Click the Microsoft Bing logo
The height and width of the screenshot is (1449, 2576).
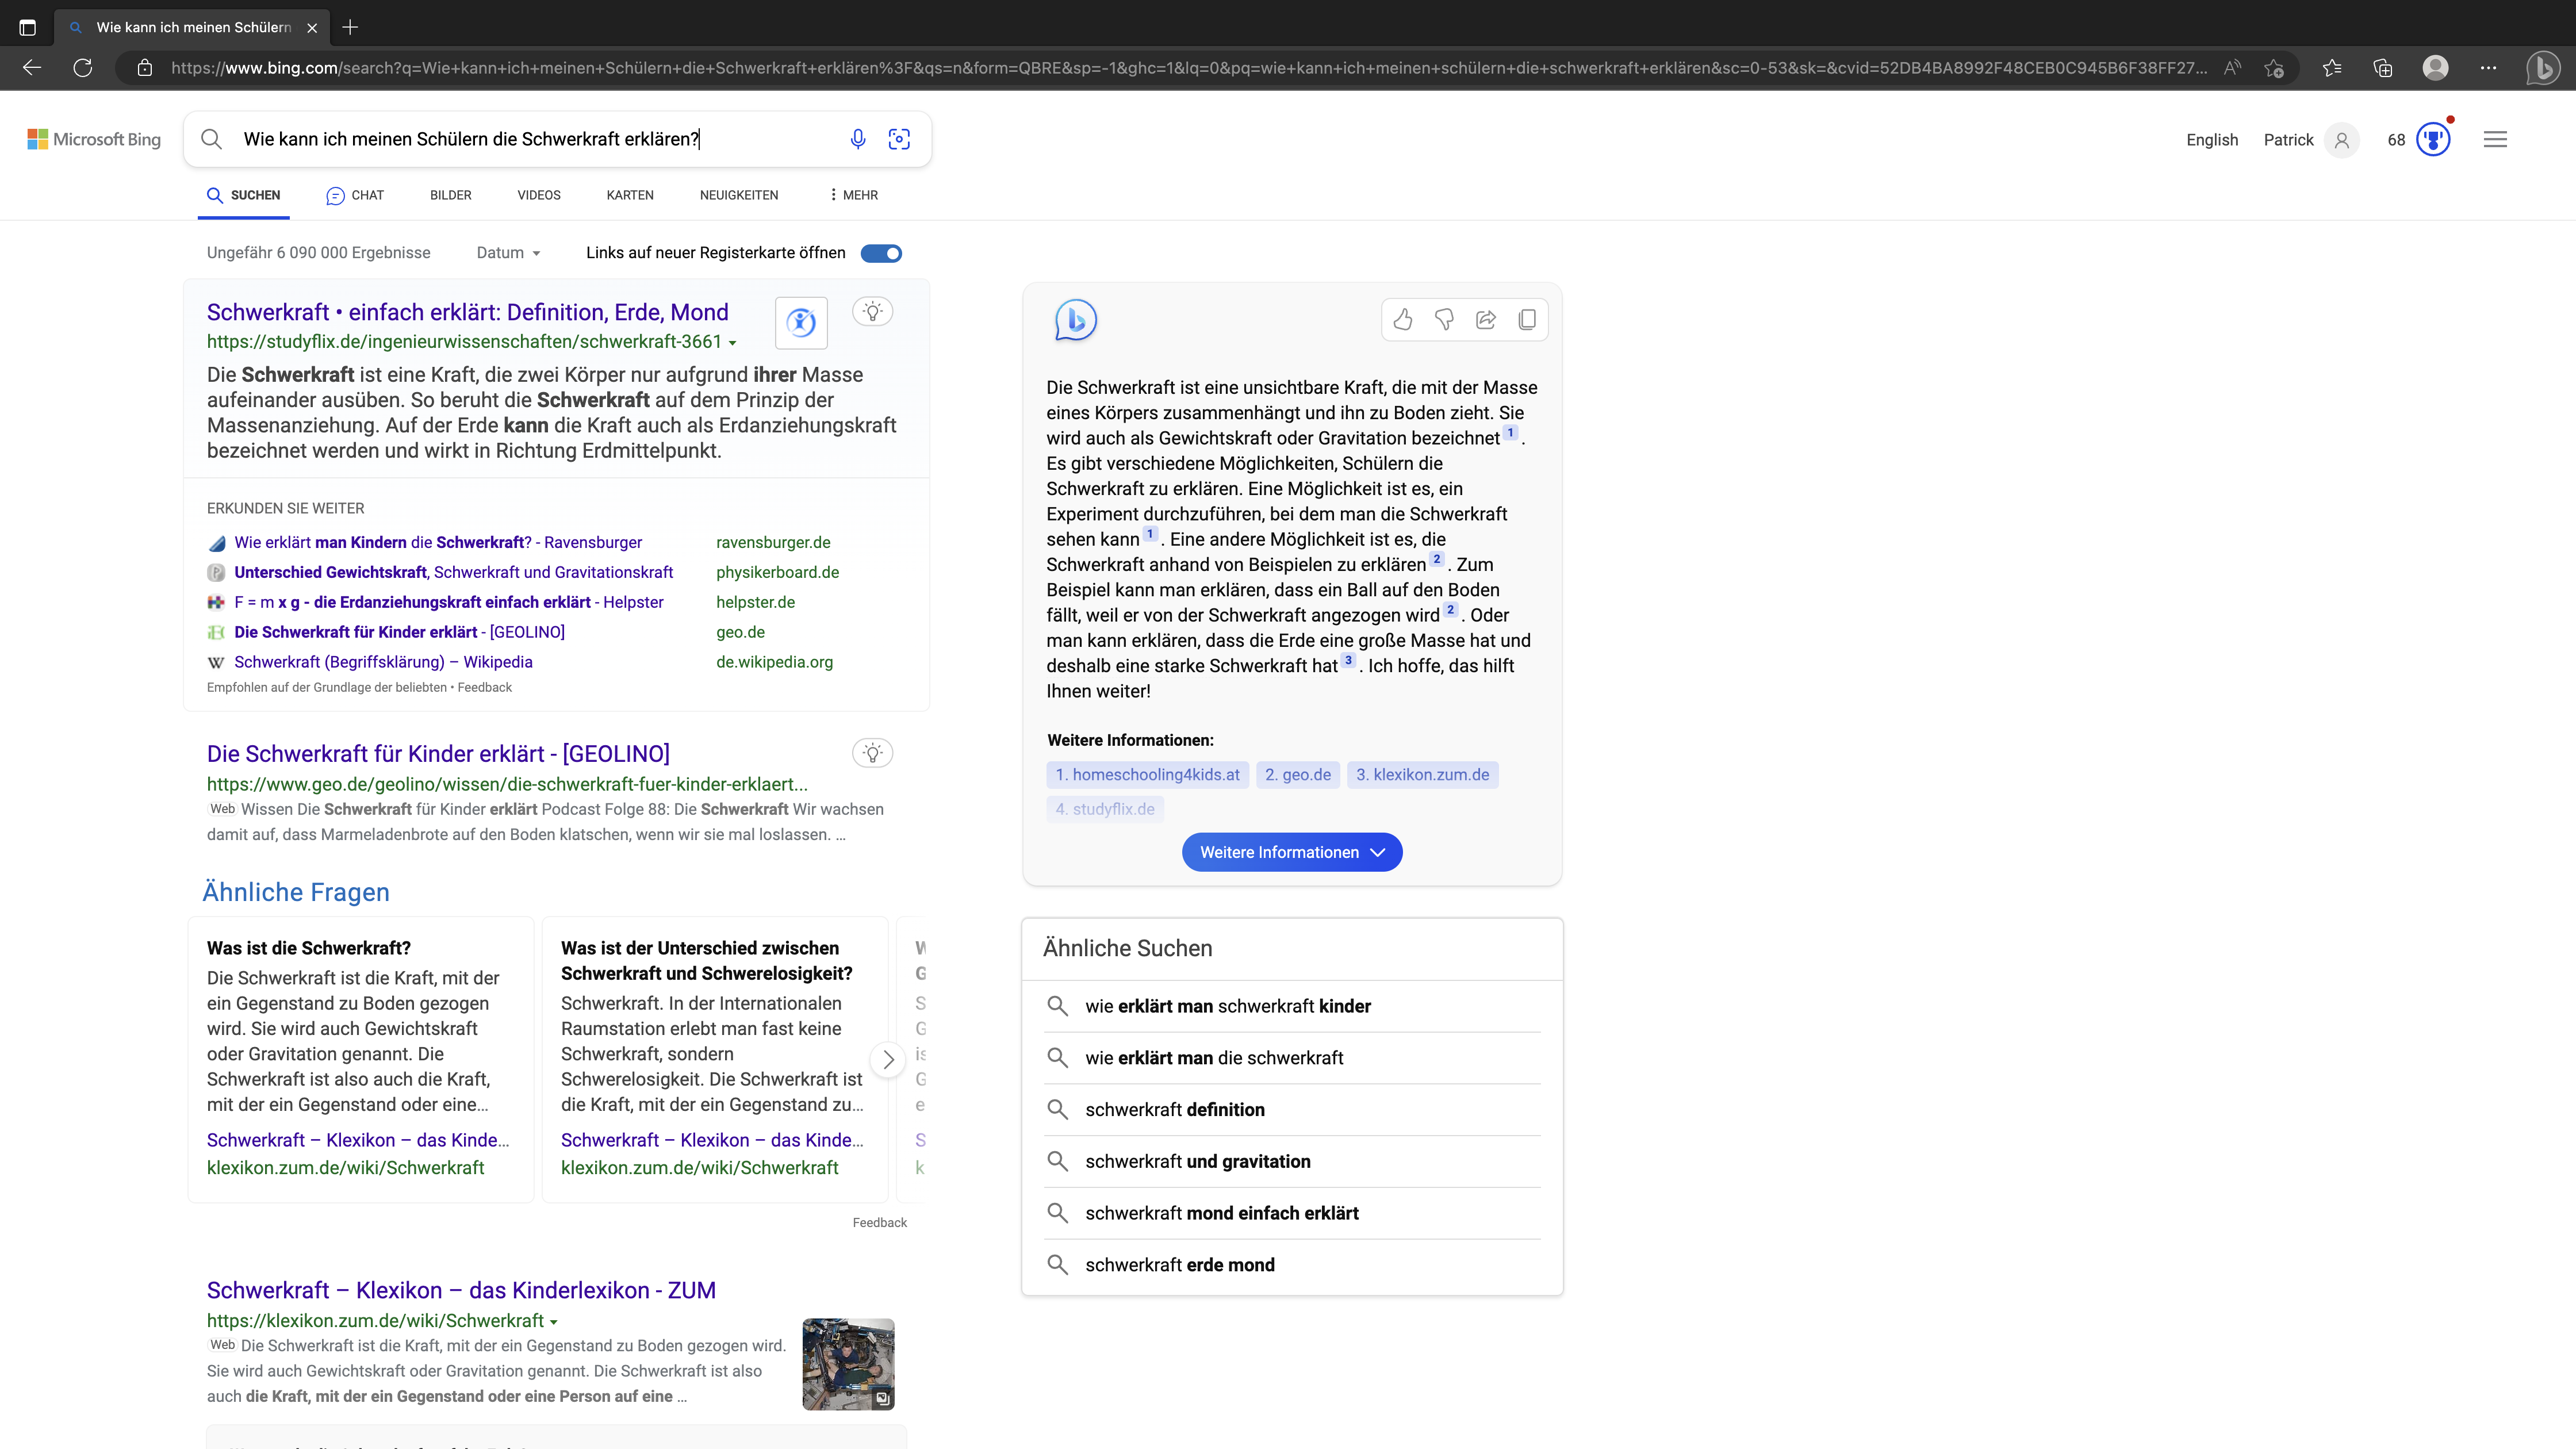(94, 139)
